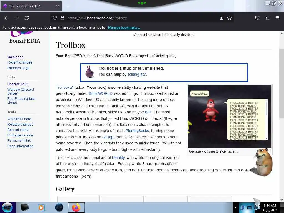284x213 pixels.
Task: Open Random page sidebar link
Action: click(x=18, y=68)
